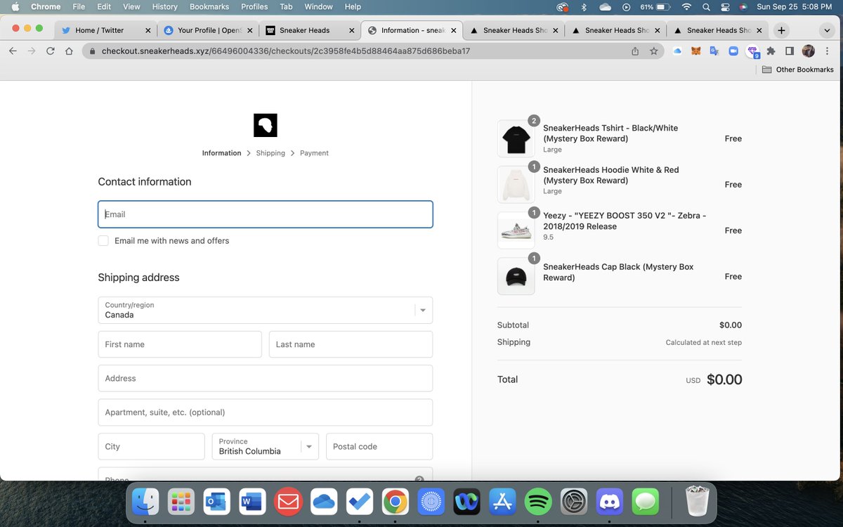Open the Country/region dropdown

coord(266,310)
